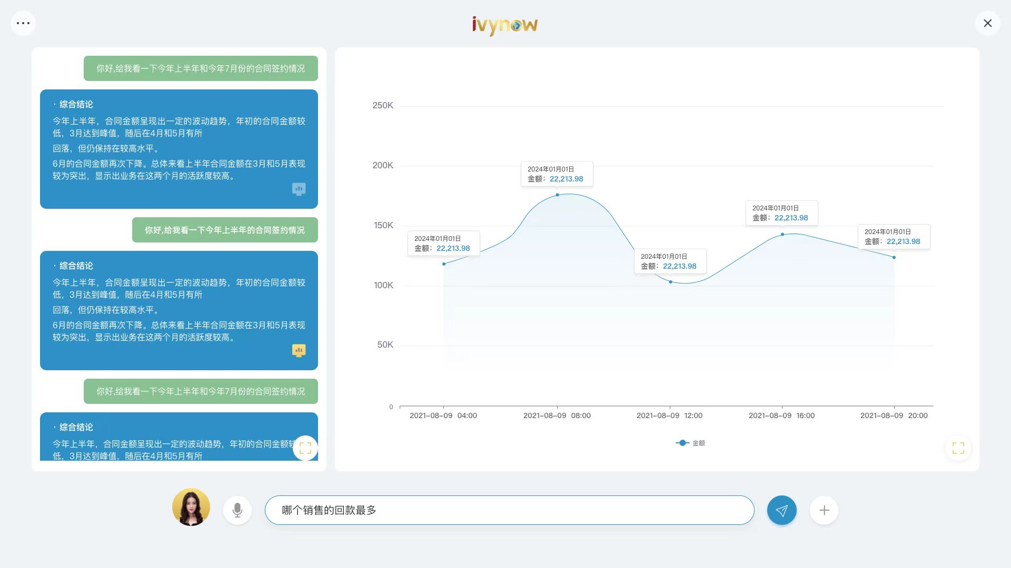Screen dimensions: 1011x568
Task: Click the assistant avatar photo
Action: pyautogui.click(x=191, y=507)
